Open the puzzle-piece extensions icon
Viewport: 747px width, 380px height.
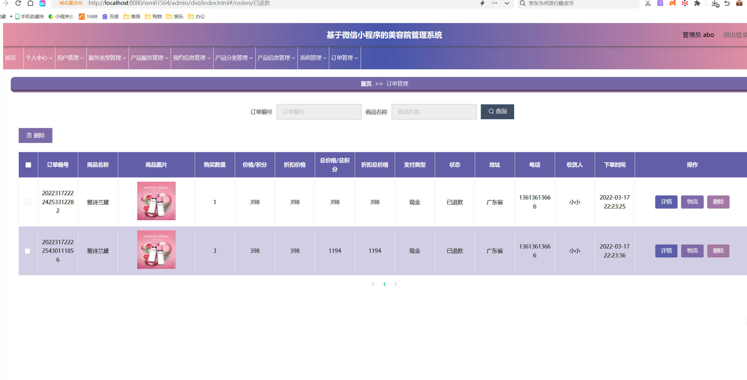[697, 3]
